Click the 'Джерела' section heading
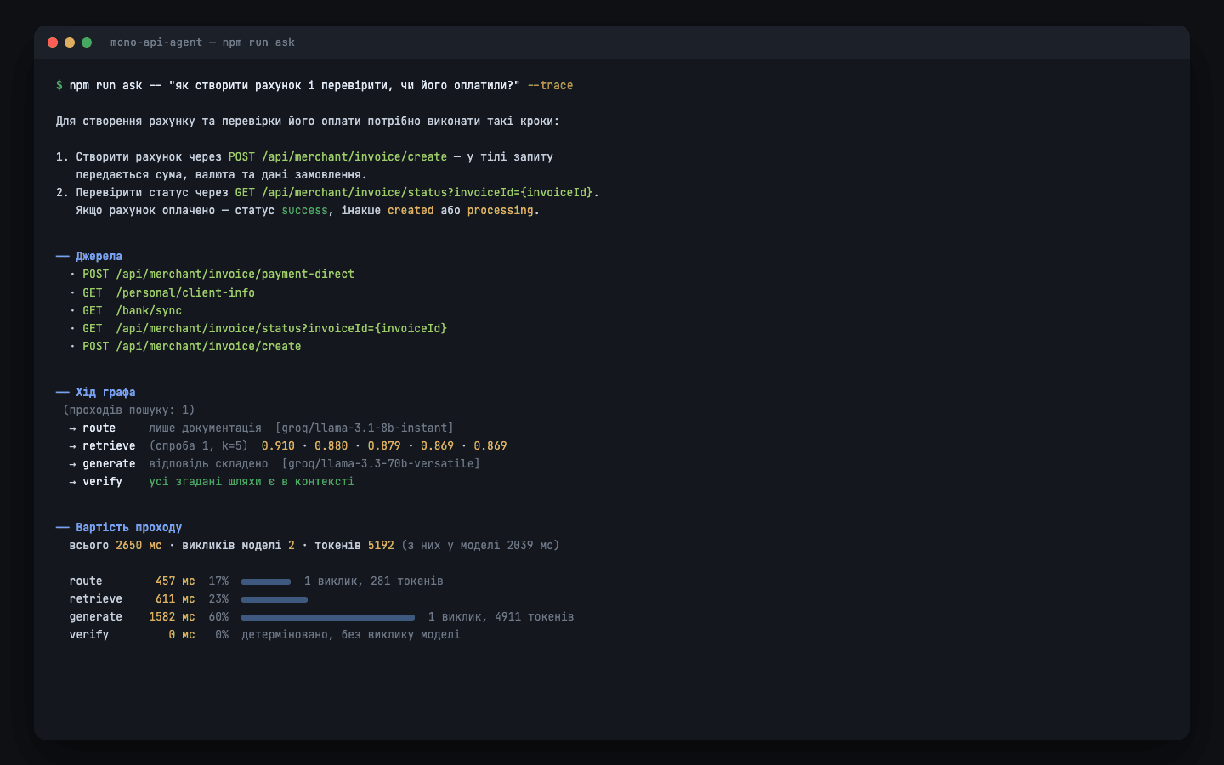The width and height of the screenshot is (1224, 765). coord(99,257)
